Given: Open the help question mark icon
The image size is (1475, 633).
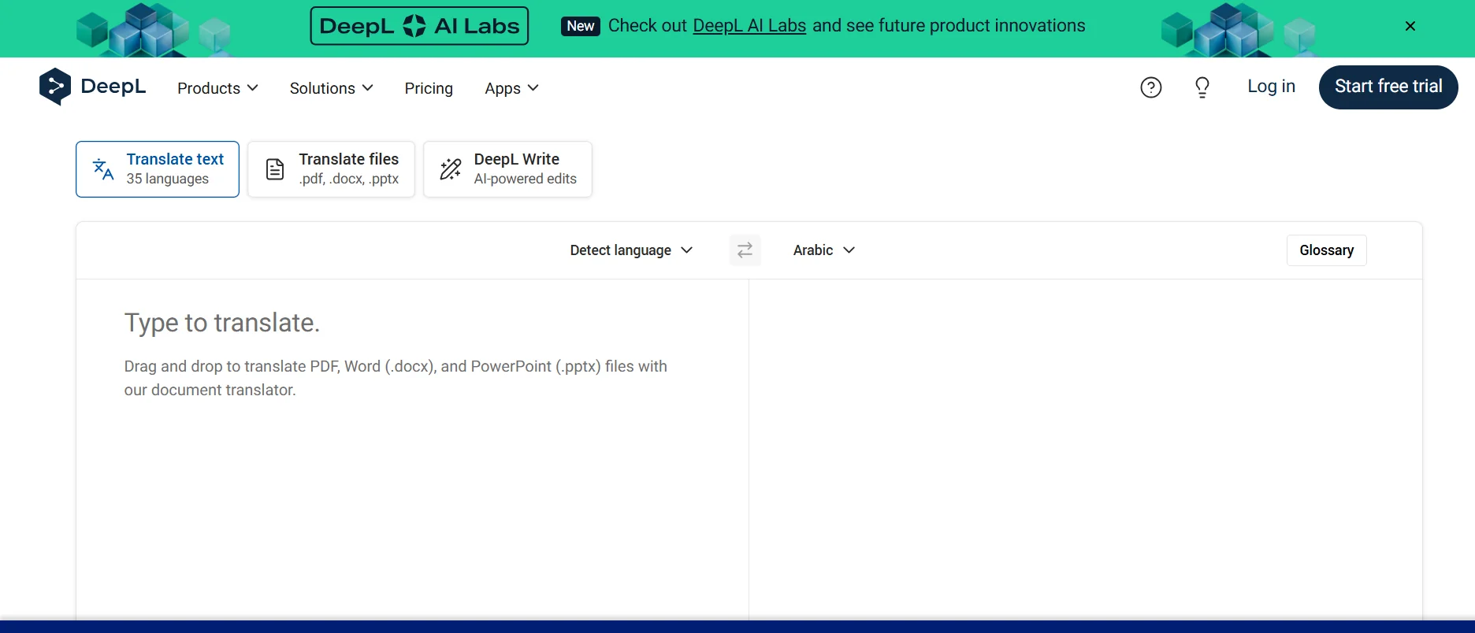Looking at the screenshot, I should 1150,87.
